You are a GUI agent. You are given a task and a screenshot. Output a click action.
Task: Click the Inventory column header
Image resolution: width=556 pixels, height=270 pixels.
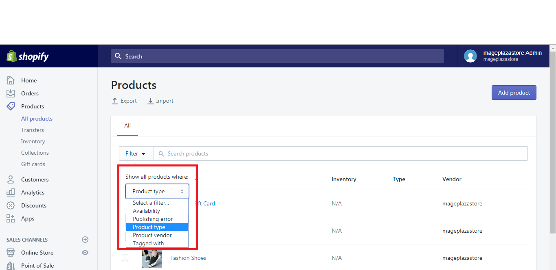tap(344, 179)
